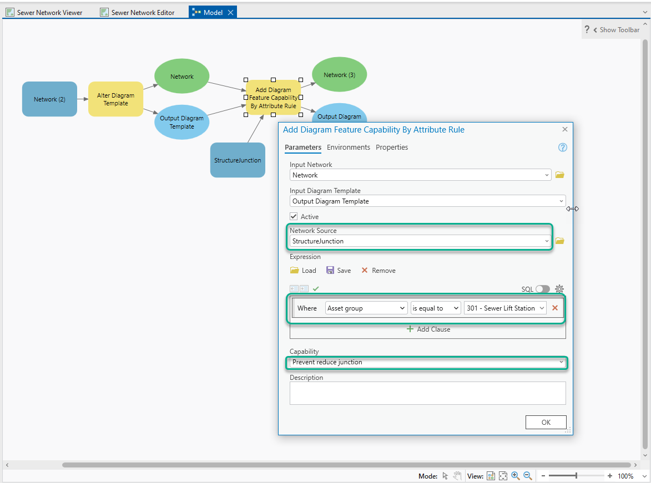The height and width of the screenshot is (483, 651).
Task: Uncheck the Active checkbox
Action: coord(294,216)
